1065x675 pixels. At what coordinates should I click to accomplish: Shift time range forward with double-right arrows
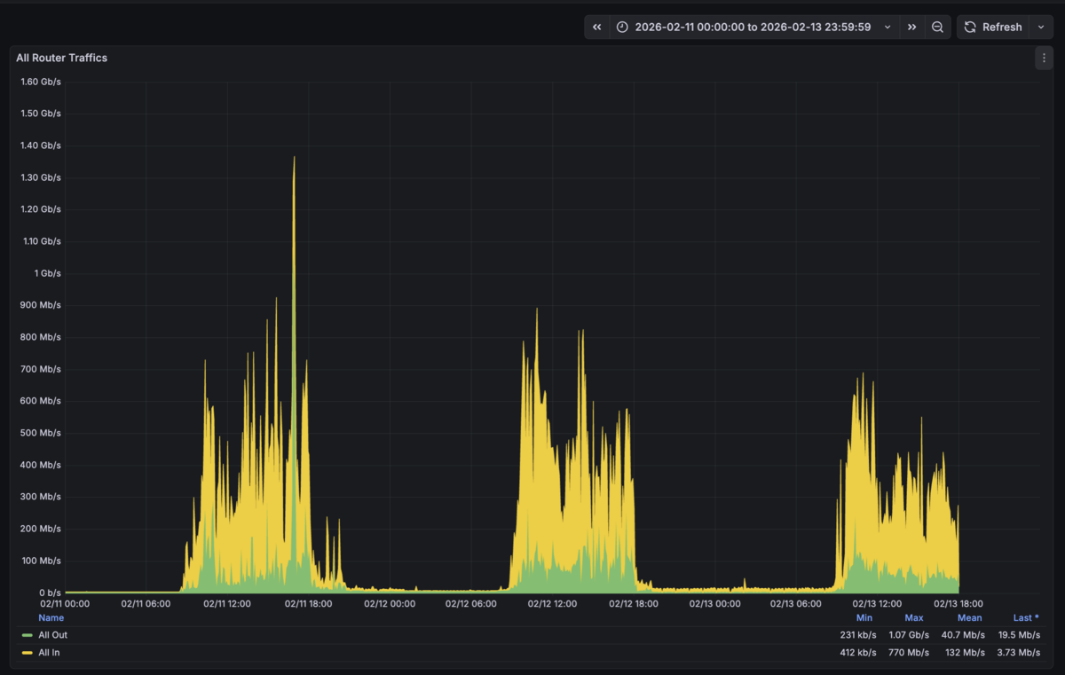click(x=911, y=27)
